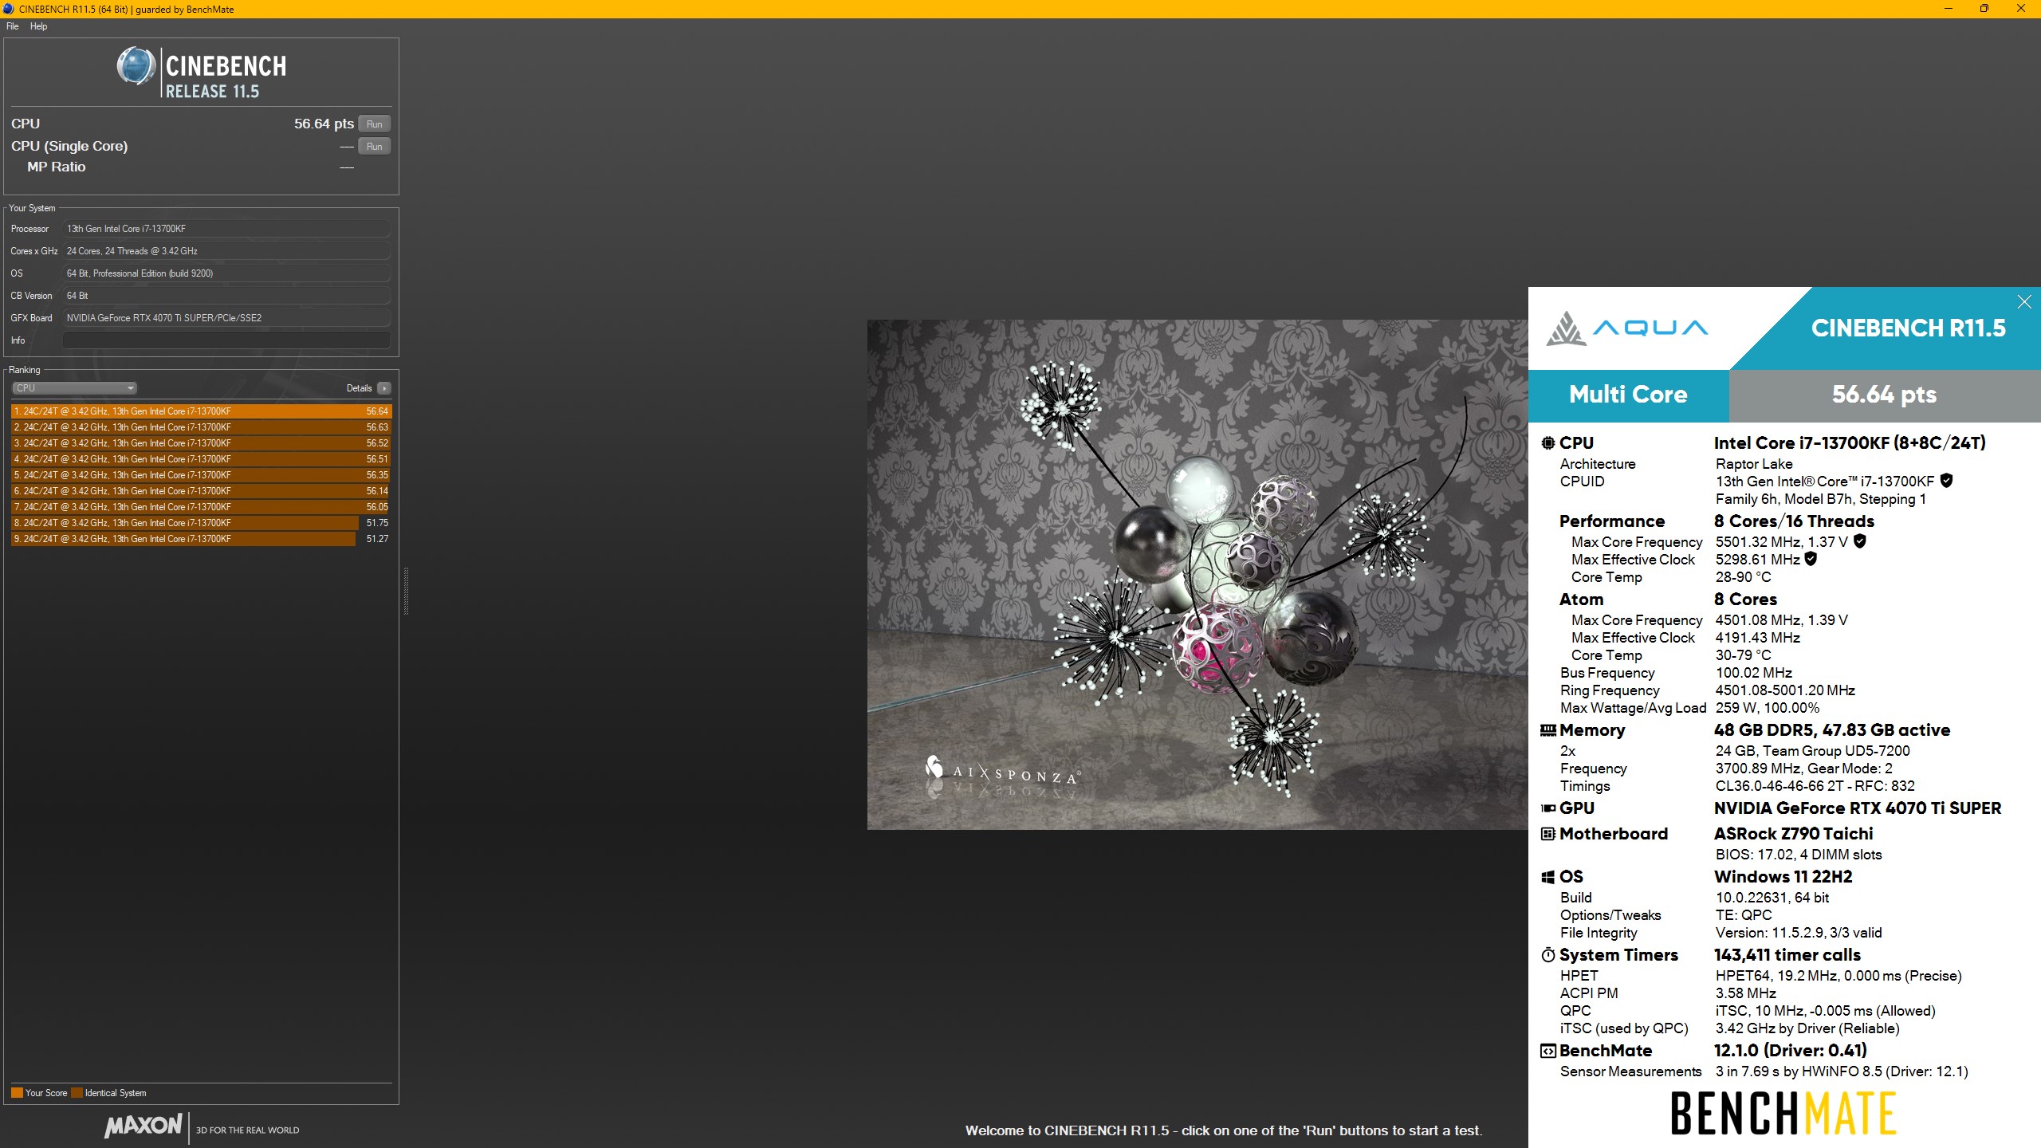The image size is (2041, 1148).
Task: Click the BENCHMATE logo at panel bottom
Action: coord(1783,1114)
